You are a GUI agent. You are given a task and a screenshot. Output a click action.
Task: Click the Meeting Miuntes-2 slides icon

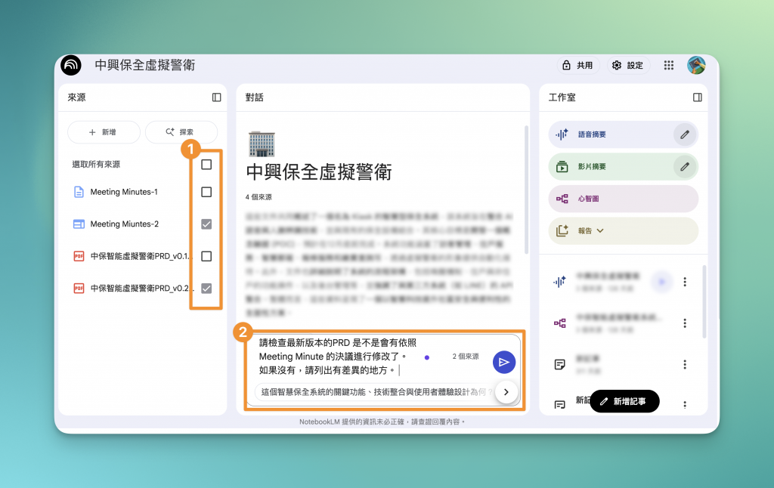(x=79, y=224)
